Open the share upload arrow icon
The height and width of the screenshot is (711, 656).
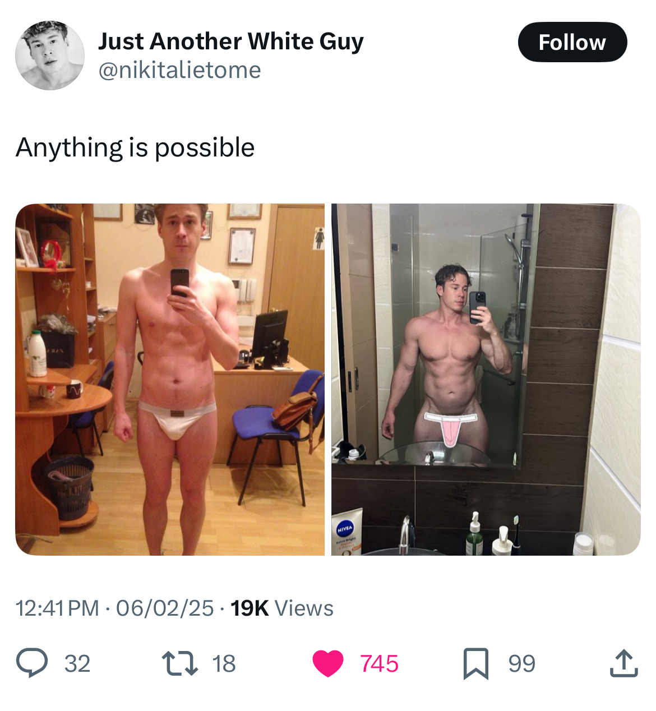[x=623, y=663]
